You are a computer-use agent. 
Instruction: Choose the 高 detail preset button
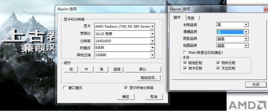coord(102,69)
